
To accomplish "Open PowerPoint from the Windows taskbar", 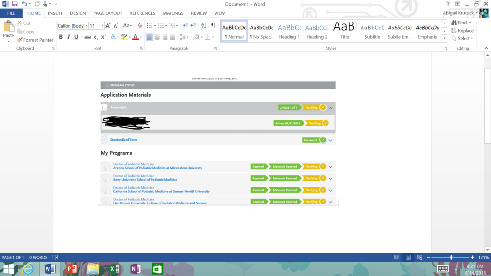I will pyautogui.click(x=72, y=269).
